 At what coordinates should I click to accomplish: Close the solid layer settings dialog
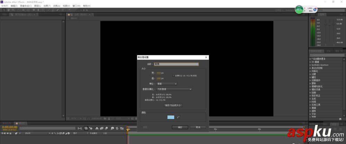[x=206, y=57]
